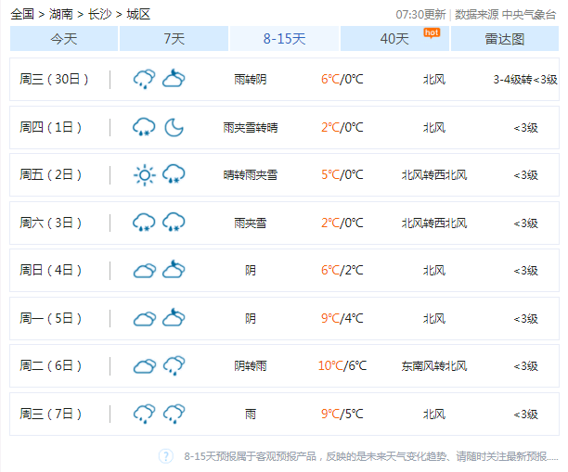Click daytime overcast icon for 周一 5日
568x472 pixels.
coord(145,319)
